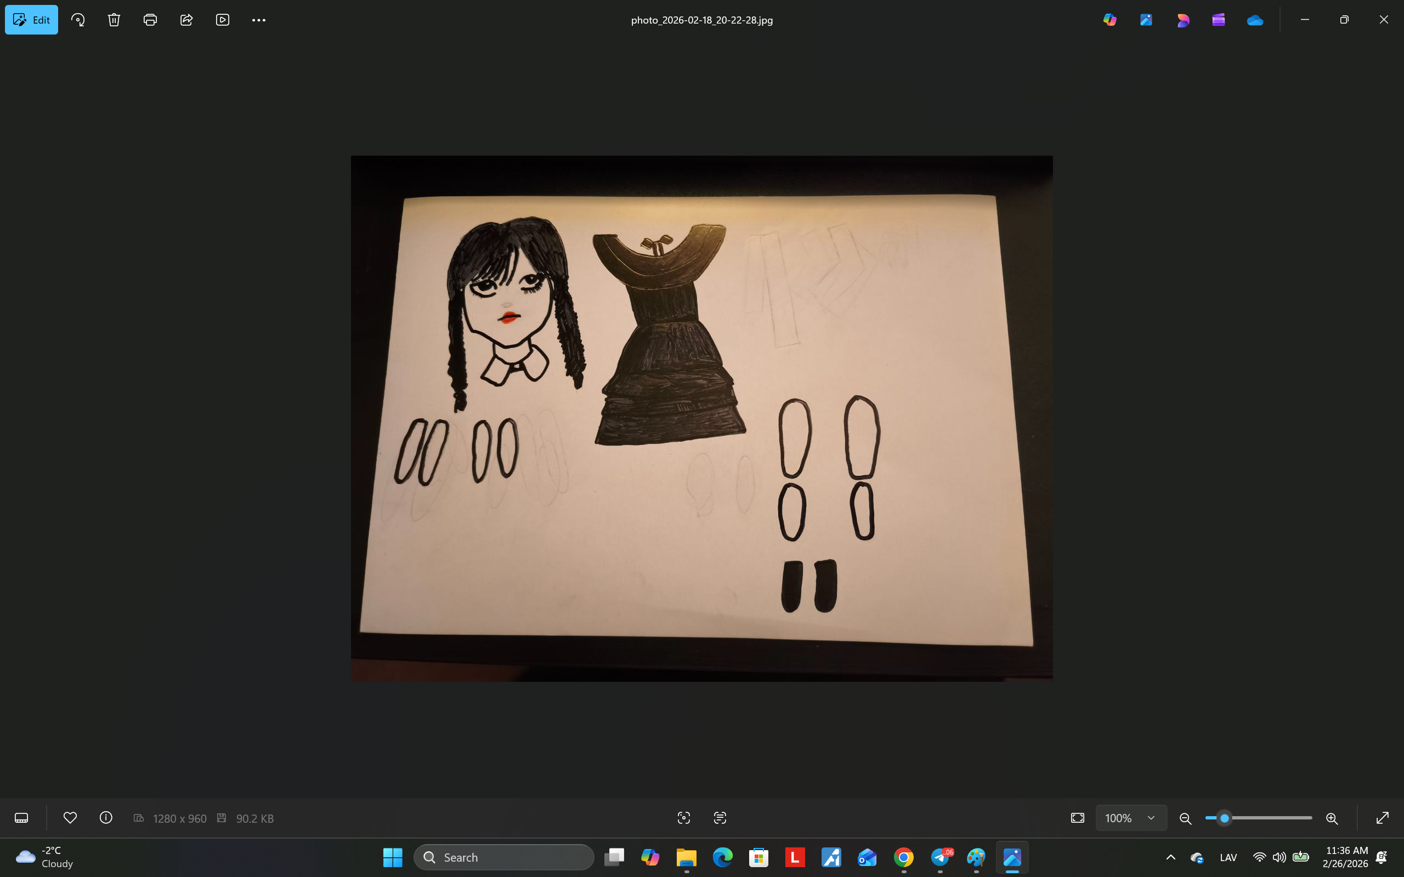Click the taskbar Search box
The image size is (1404, 877).
click(503, 857)
